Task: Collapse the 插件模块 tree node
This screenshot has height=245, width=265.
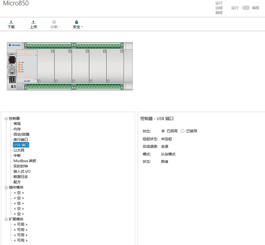Action: coord(6,188)
